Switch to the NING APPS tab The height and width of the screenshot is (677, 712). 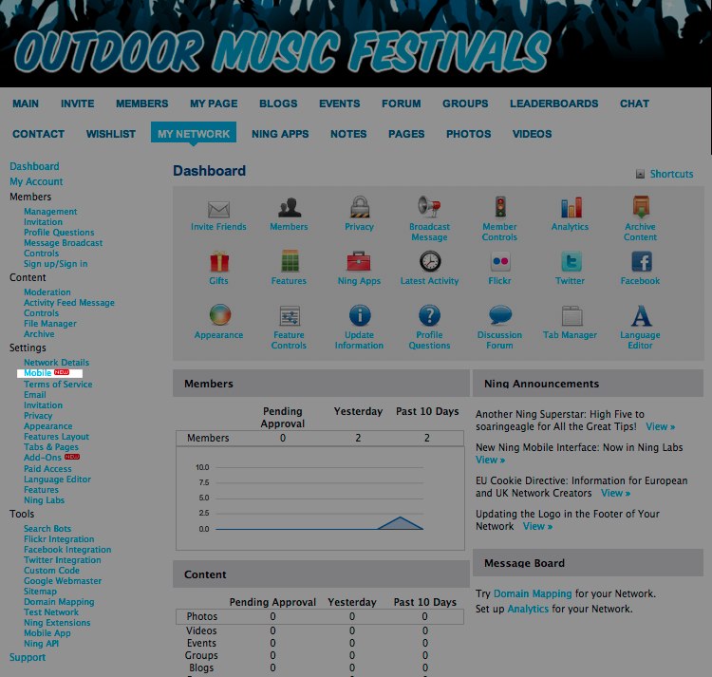point(280,134)
